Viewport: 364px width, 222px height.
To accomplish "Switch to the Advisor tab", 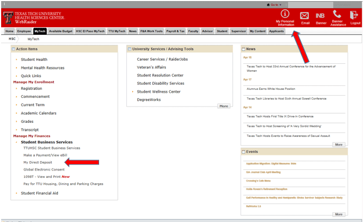I will point(208,31).
